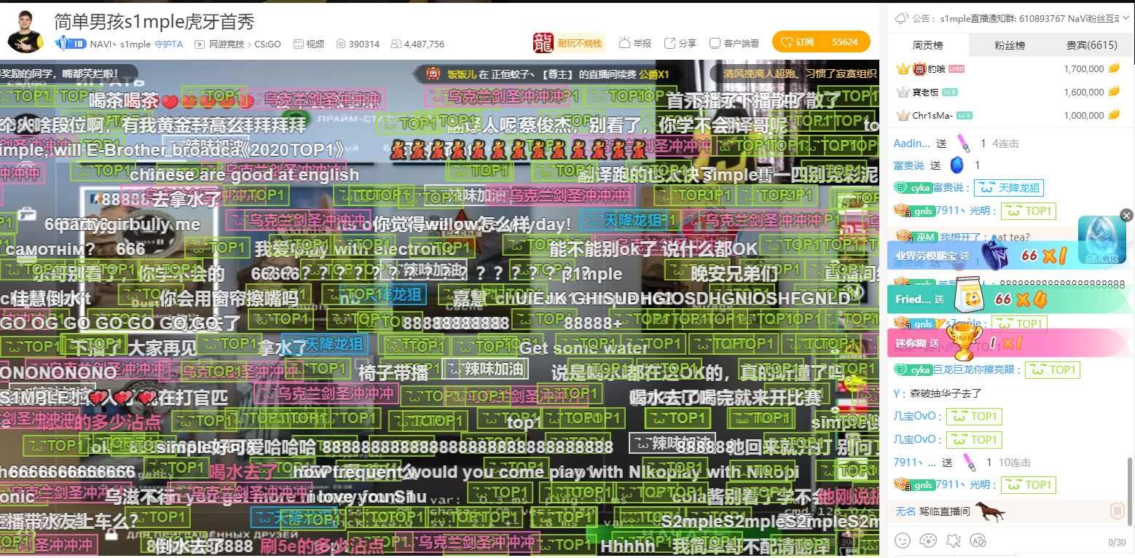Viewport: 1135px width, 558px height.
Task: Click the announcement bell icon
Action: [x=901, y=17]
